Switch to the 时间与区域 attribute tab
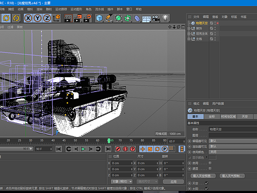Image resolution: width=257 pixels, height=193 pixels. tap(228, 116)
